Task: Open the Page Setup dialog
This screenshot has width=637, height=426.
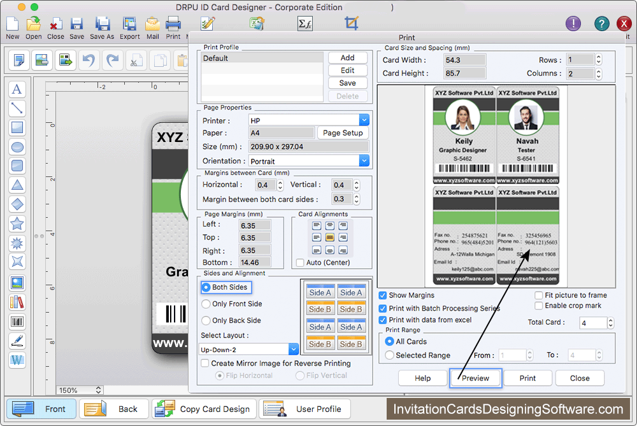Action: [x=343, y=133]
